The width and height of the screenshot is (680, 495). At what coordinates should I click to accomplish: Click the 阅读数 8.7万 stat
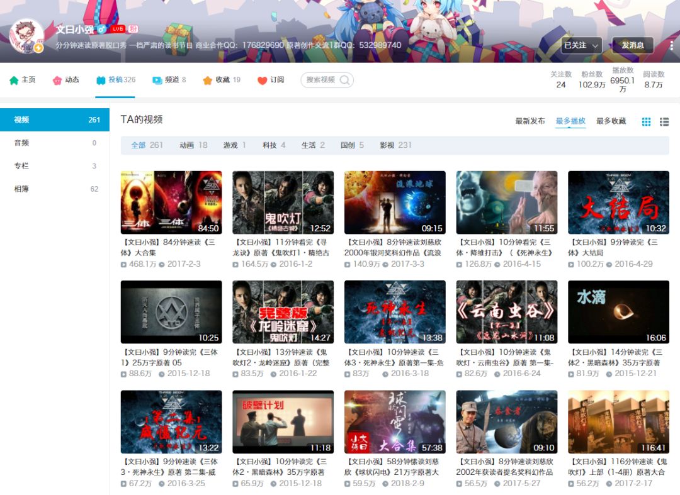654,80
